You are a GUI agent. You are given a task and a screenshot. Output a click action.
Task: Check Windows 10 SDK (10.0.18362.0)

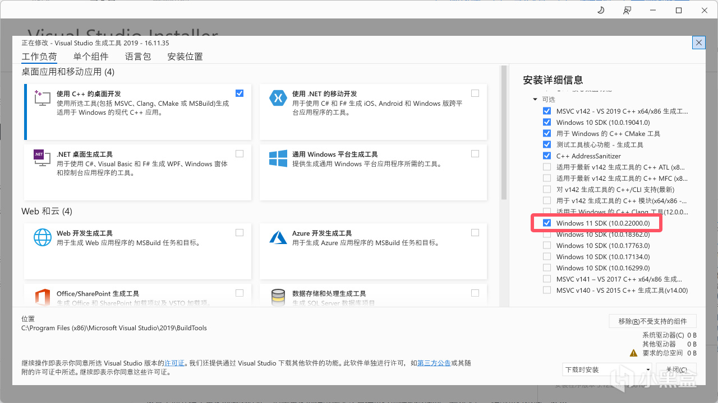pyautogui.click(x=547, y=234)
